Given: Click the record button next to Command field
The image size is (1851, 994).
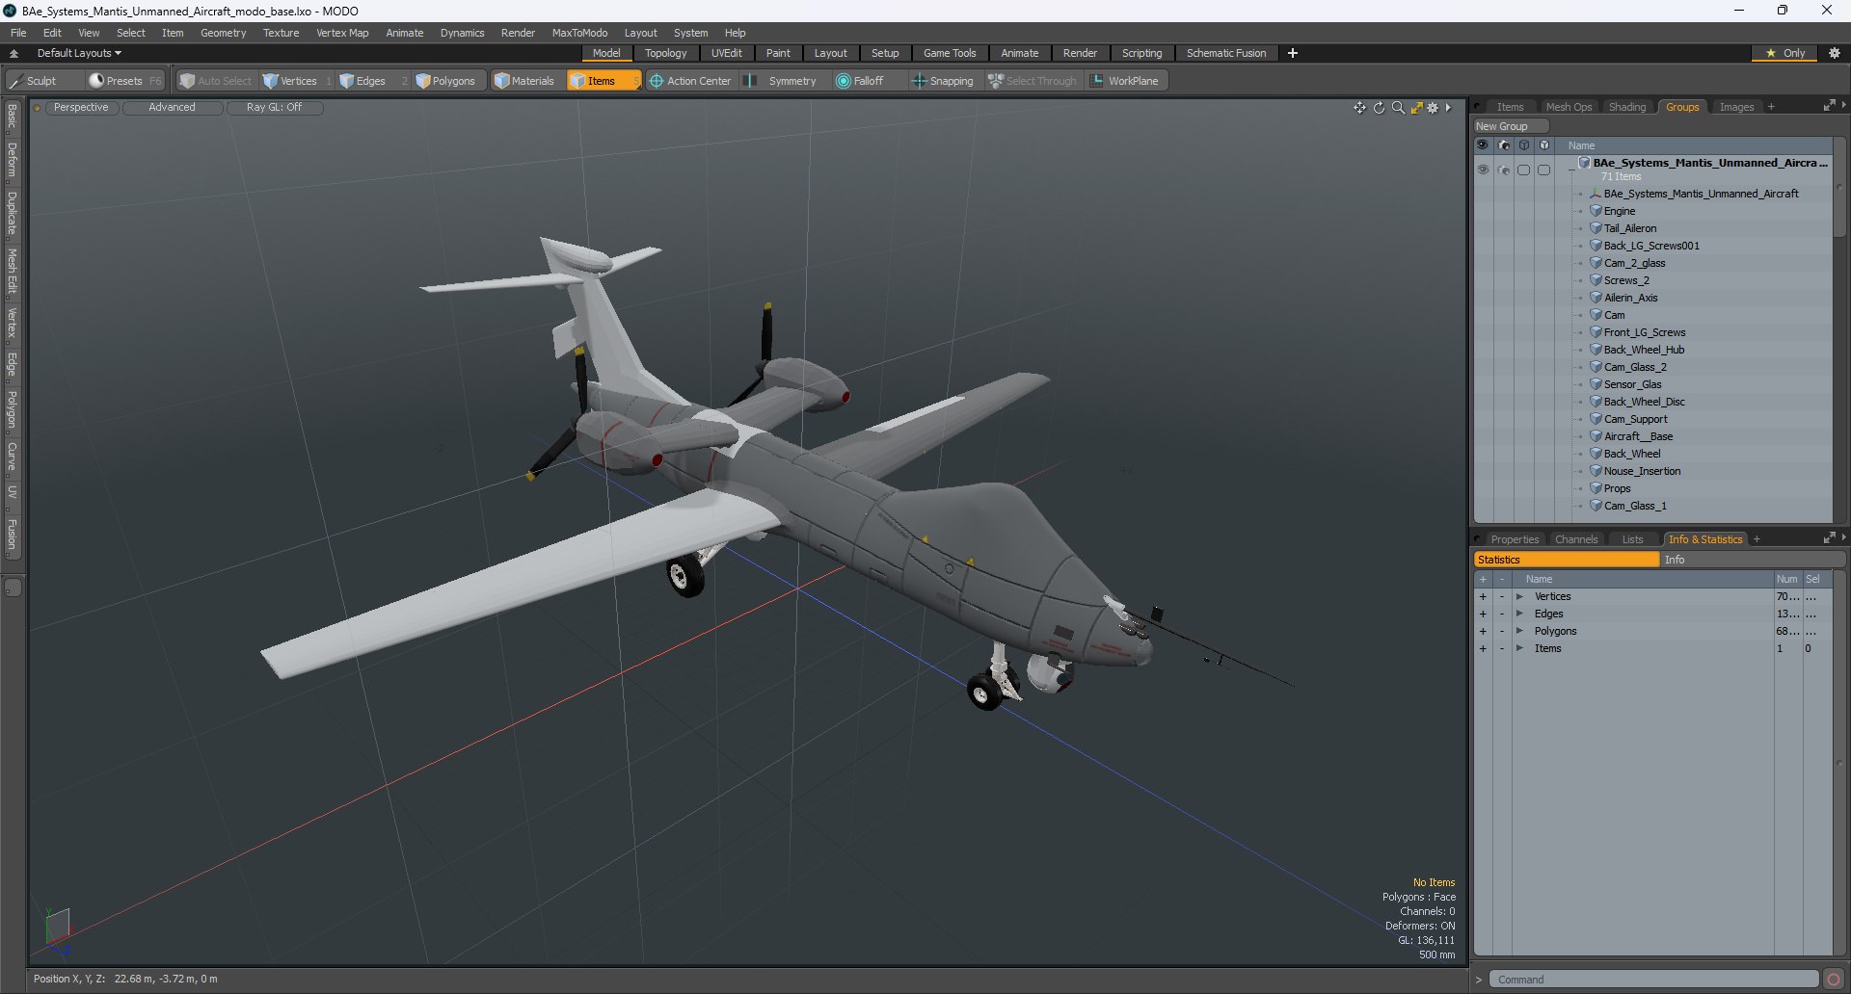Looking at the screenshot, I should click(x=1834, y=980).
